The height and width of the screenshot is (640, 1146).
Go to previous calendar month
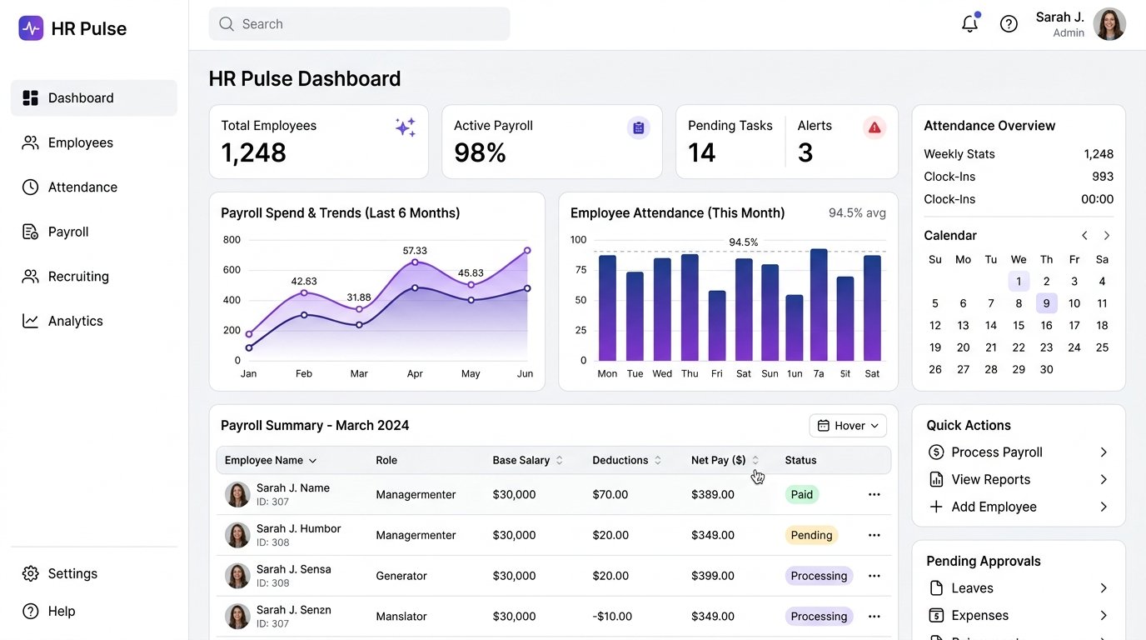coord(1084,236)
